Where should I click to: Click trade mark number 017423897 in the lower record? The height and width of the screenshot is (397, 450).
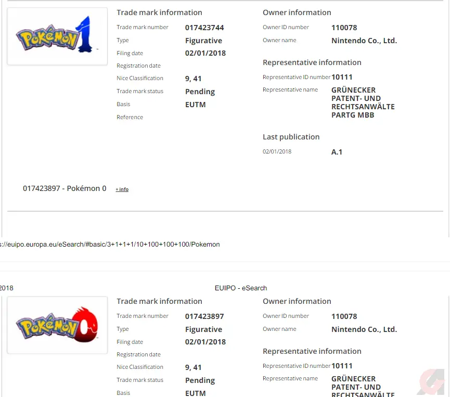coord(204,316)
